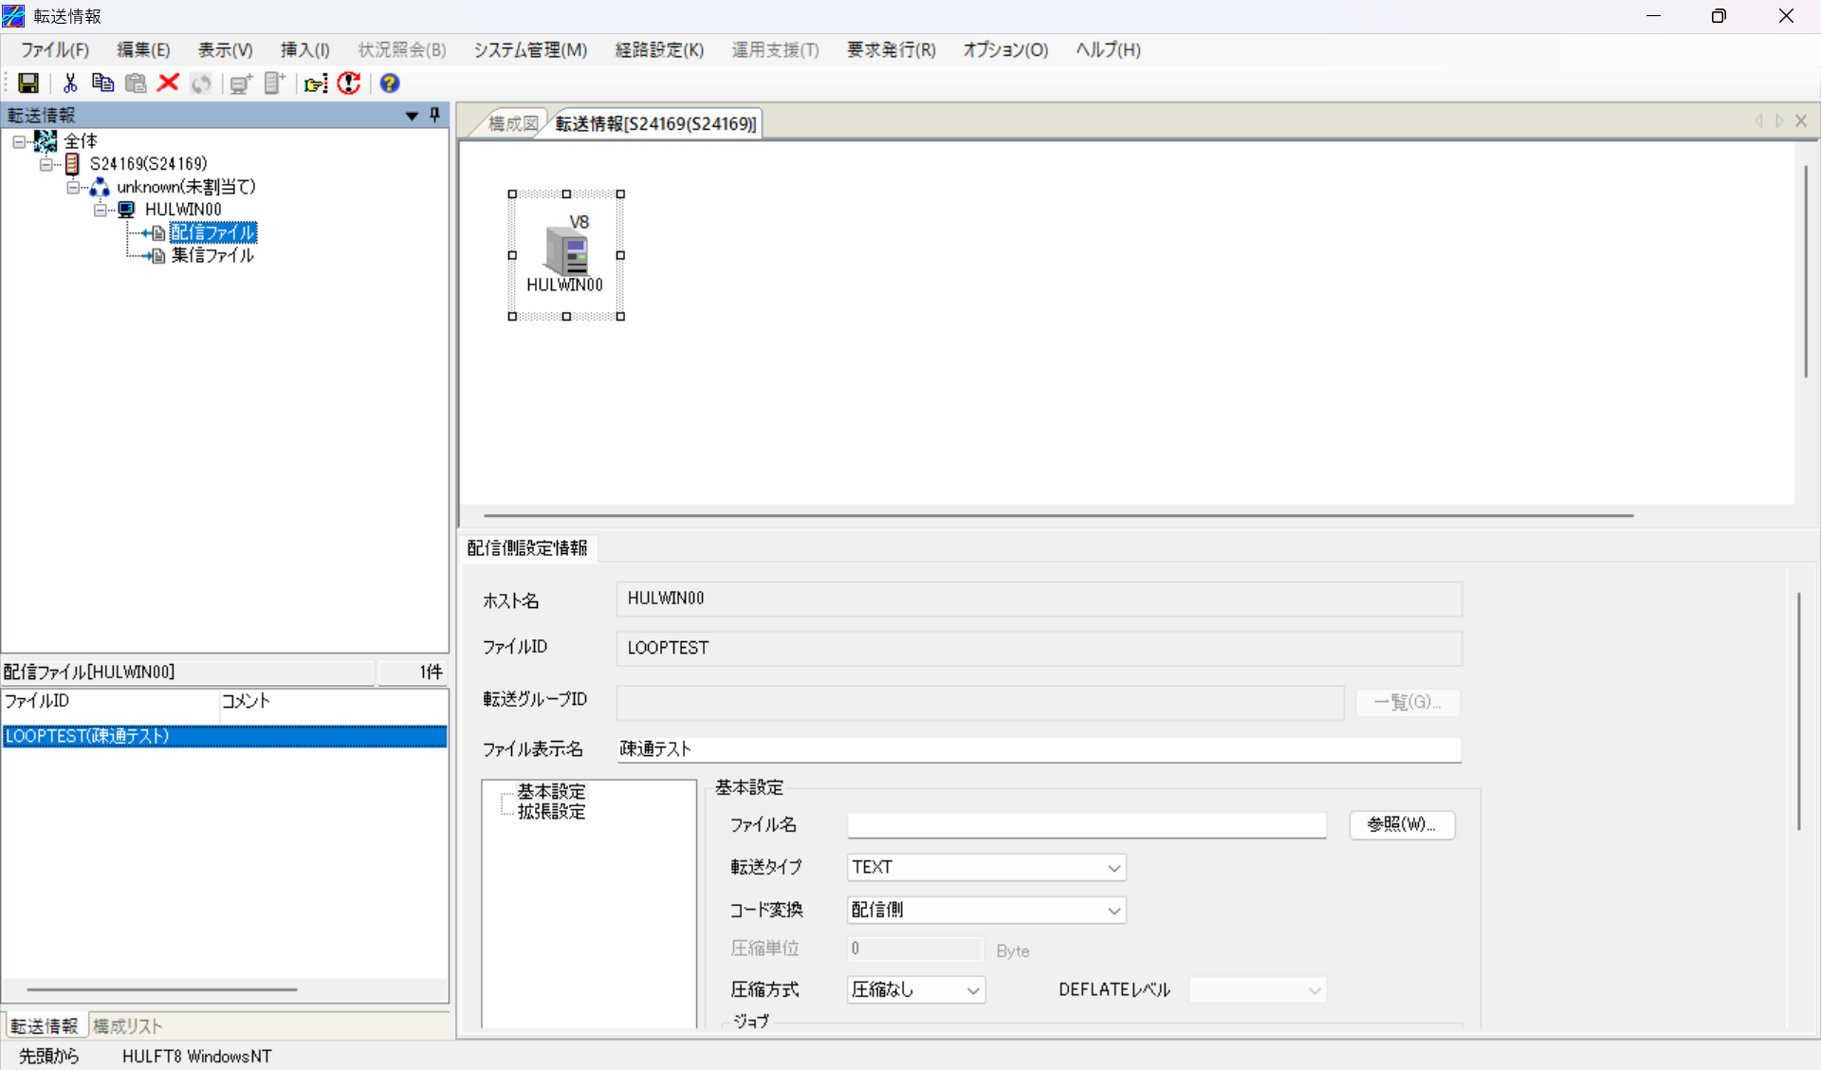
Task: Click the Copy documents toolbar icon
Action: pos(102,83)
